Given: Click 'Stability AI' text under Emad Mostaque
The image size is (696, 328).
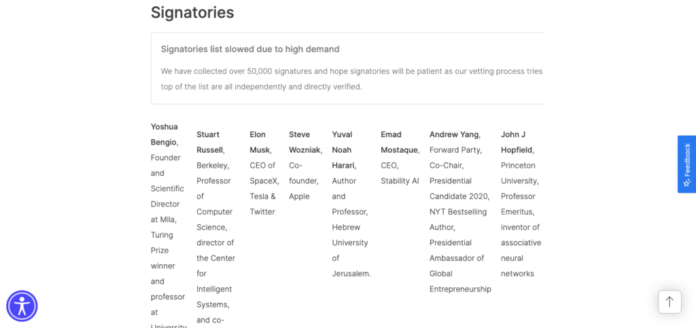Looking at the screenshot, I should click(x=400, y=181).
